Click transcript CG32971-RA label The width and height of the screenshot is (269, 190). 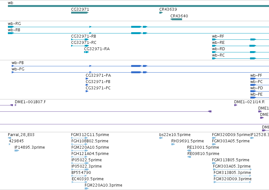(x=97, y=49)
